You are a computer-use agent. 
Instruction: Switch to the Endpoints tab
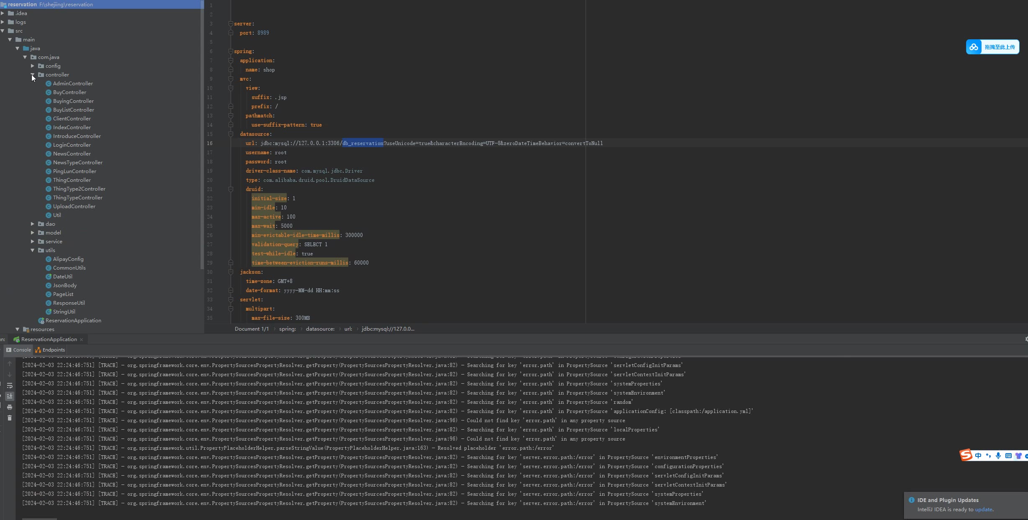50,350
